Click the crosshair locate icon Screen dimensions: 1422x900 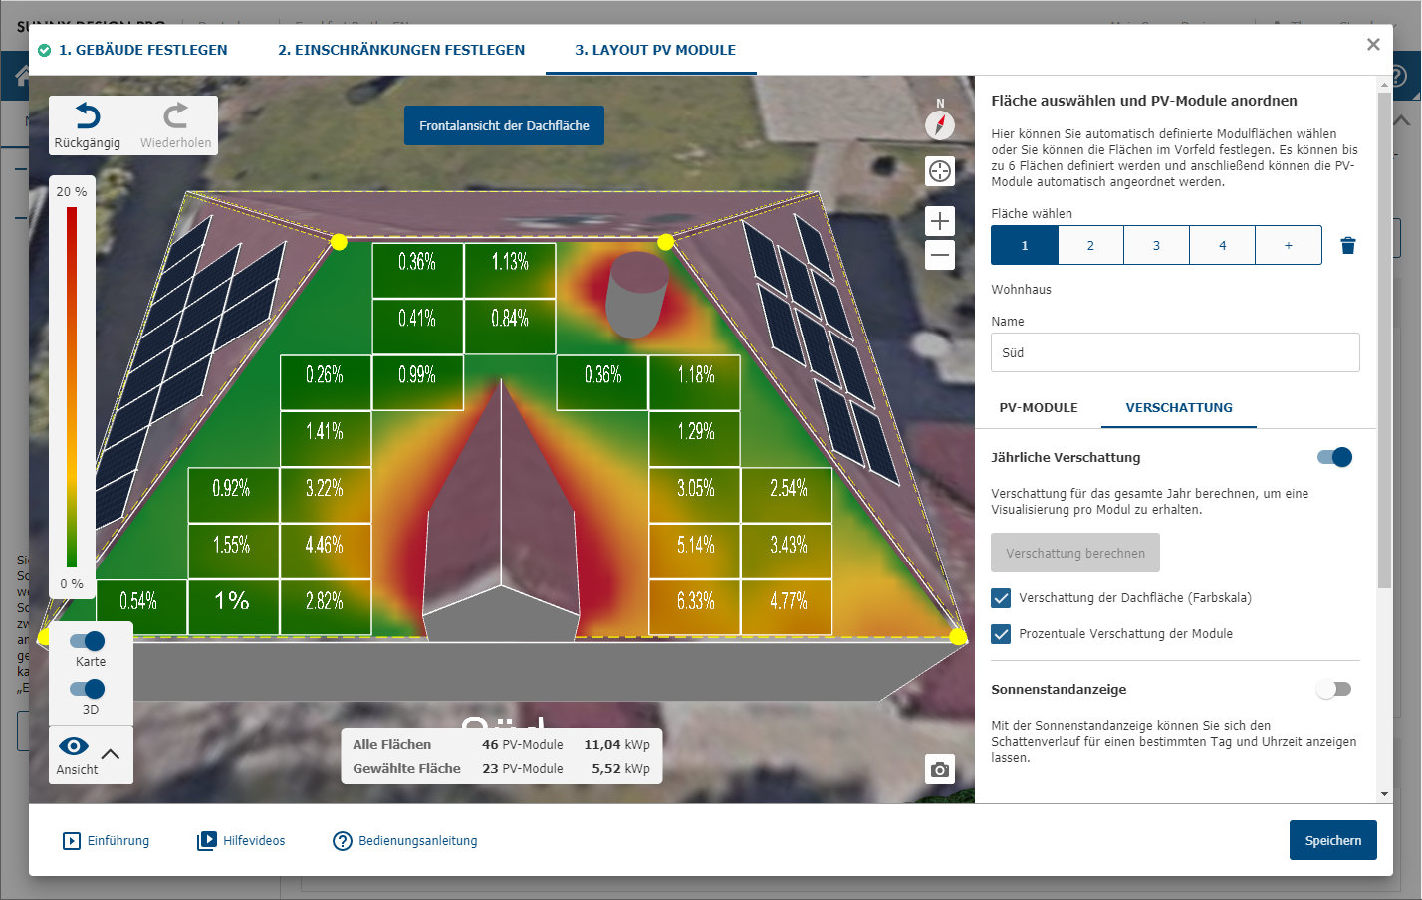click(939, 171)
